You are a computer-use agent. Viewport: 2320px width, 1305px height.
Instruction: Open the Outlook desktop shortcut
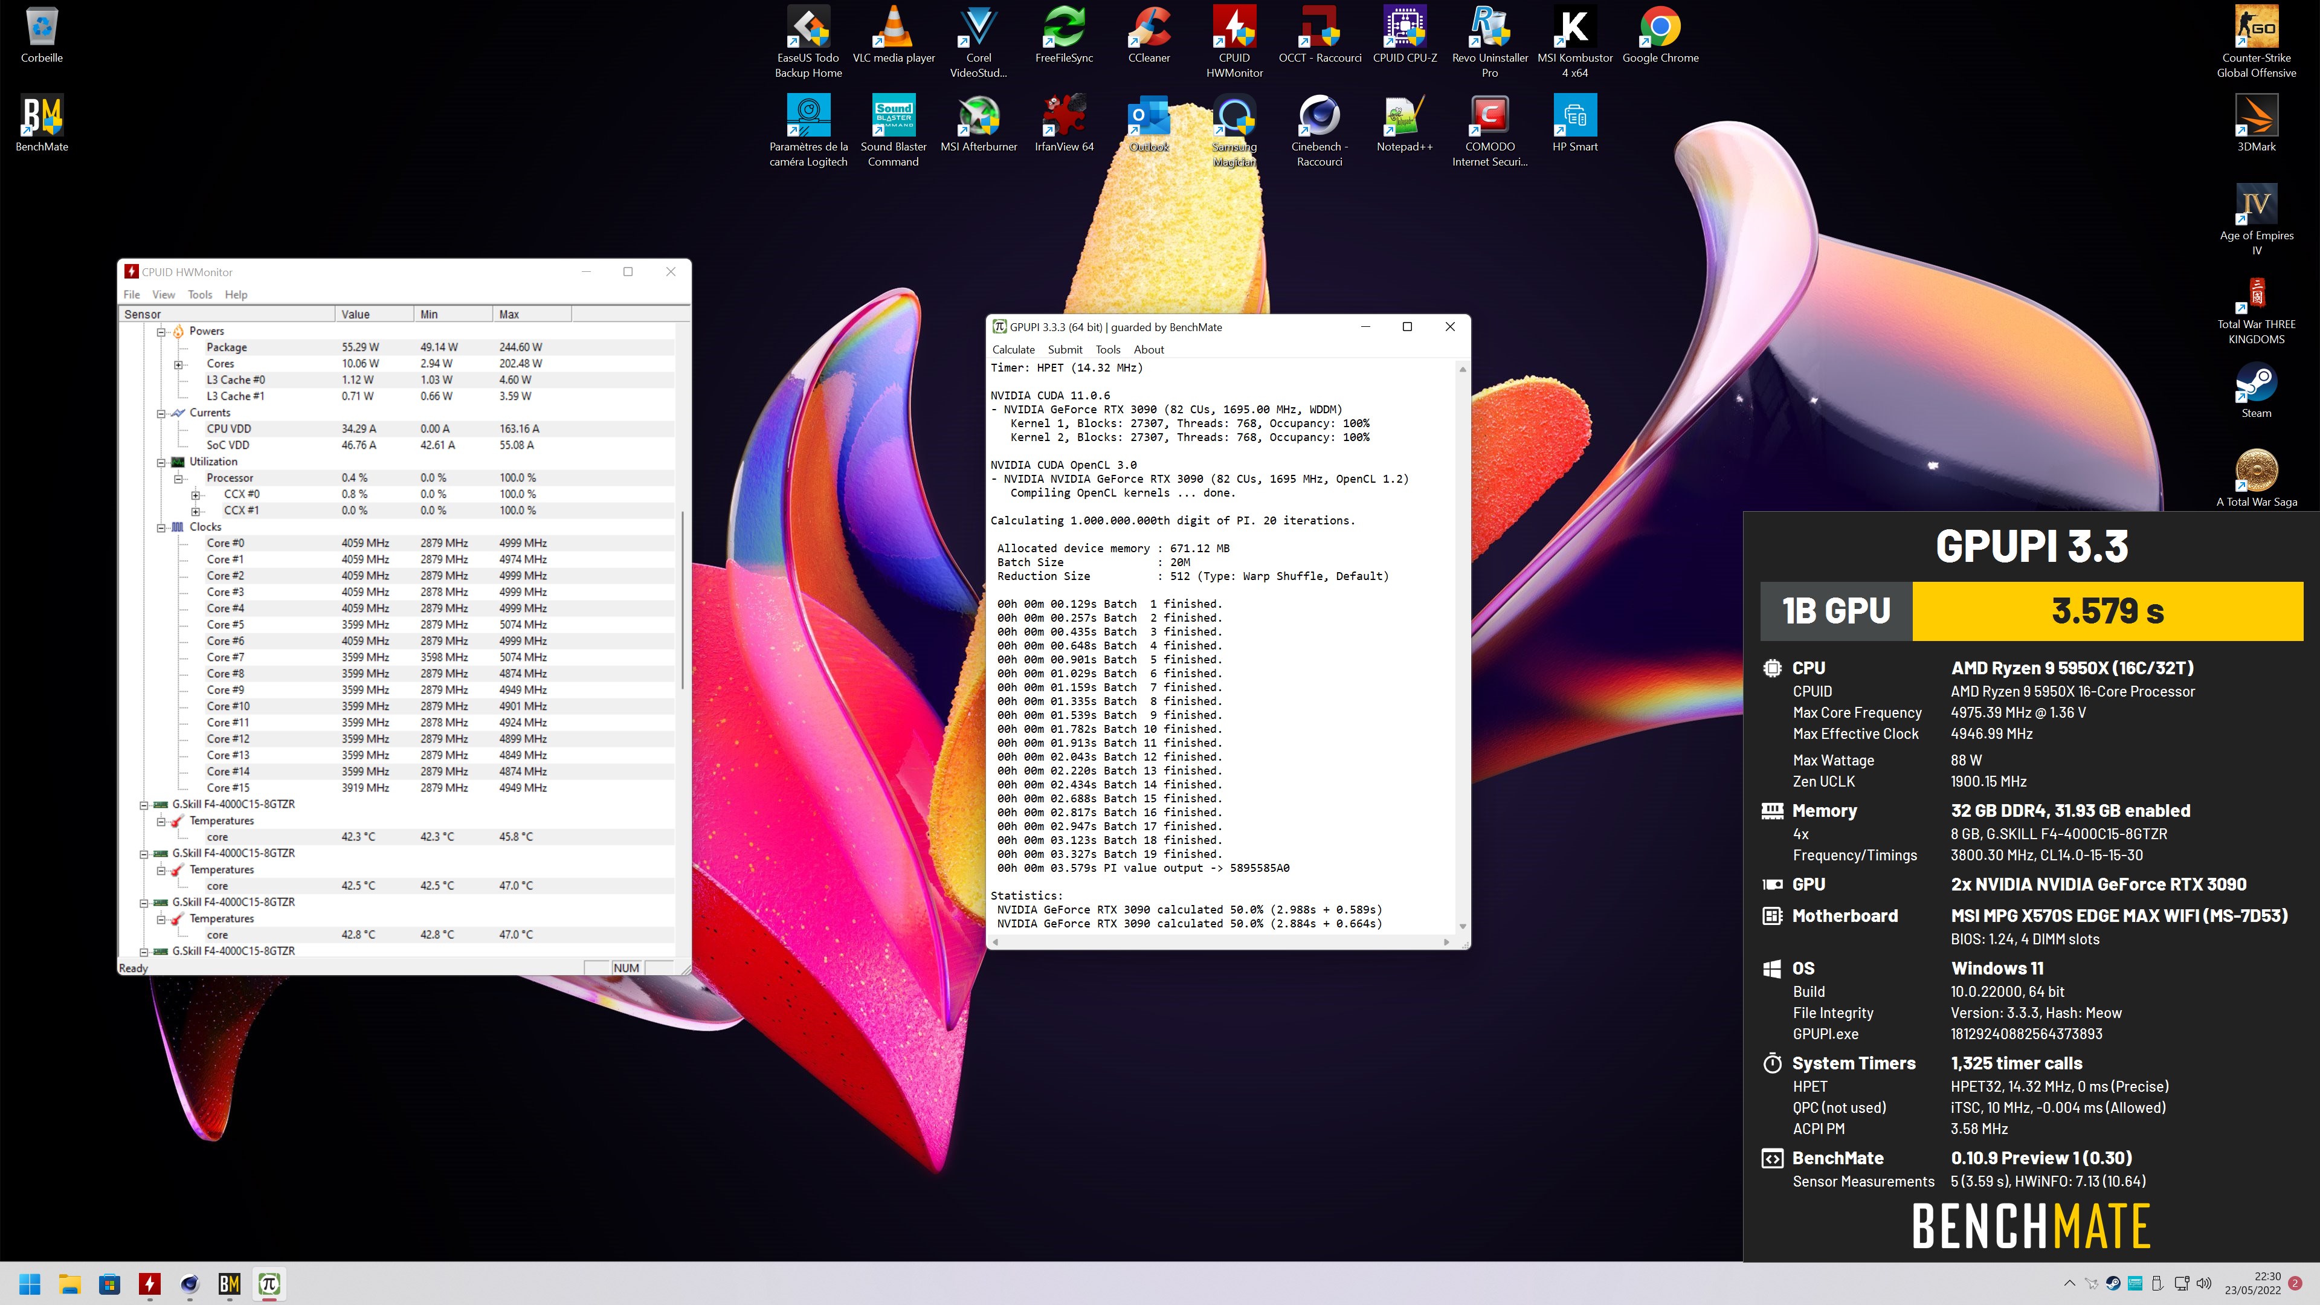point(1149,124)
